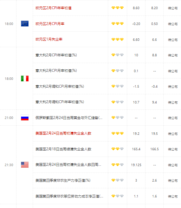The height and width of the screenshot is (208, 181).
Task: Select the 21:00 time cell
Action: [9, 118]
